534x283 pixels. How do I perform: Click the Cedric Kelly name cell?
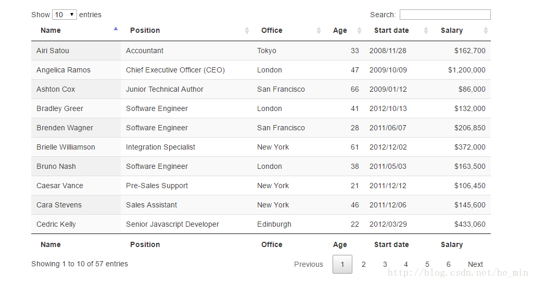[x=56, y=224]
